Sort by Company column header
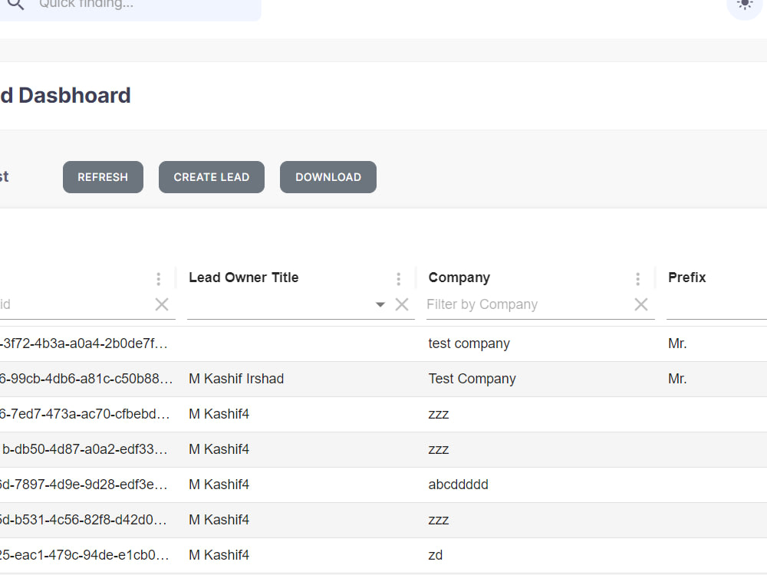767x575 pixels. click(x=459, y=278)
